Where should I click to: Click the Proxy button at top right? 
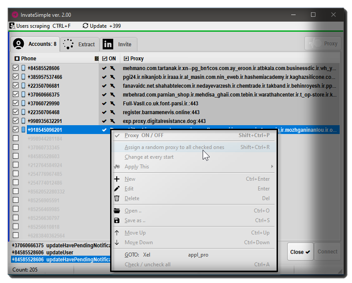point(323,43)
